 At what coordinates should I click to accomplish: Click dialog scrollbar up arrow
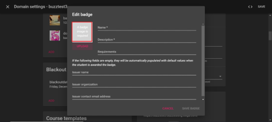click(203, 24)
